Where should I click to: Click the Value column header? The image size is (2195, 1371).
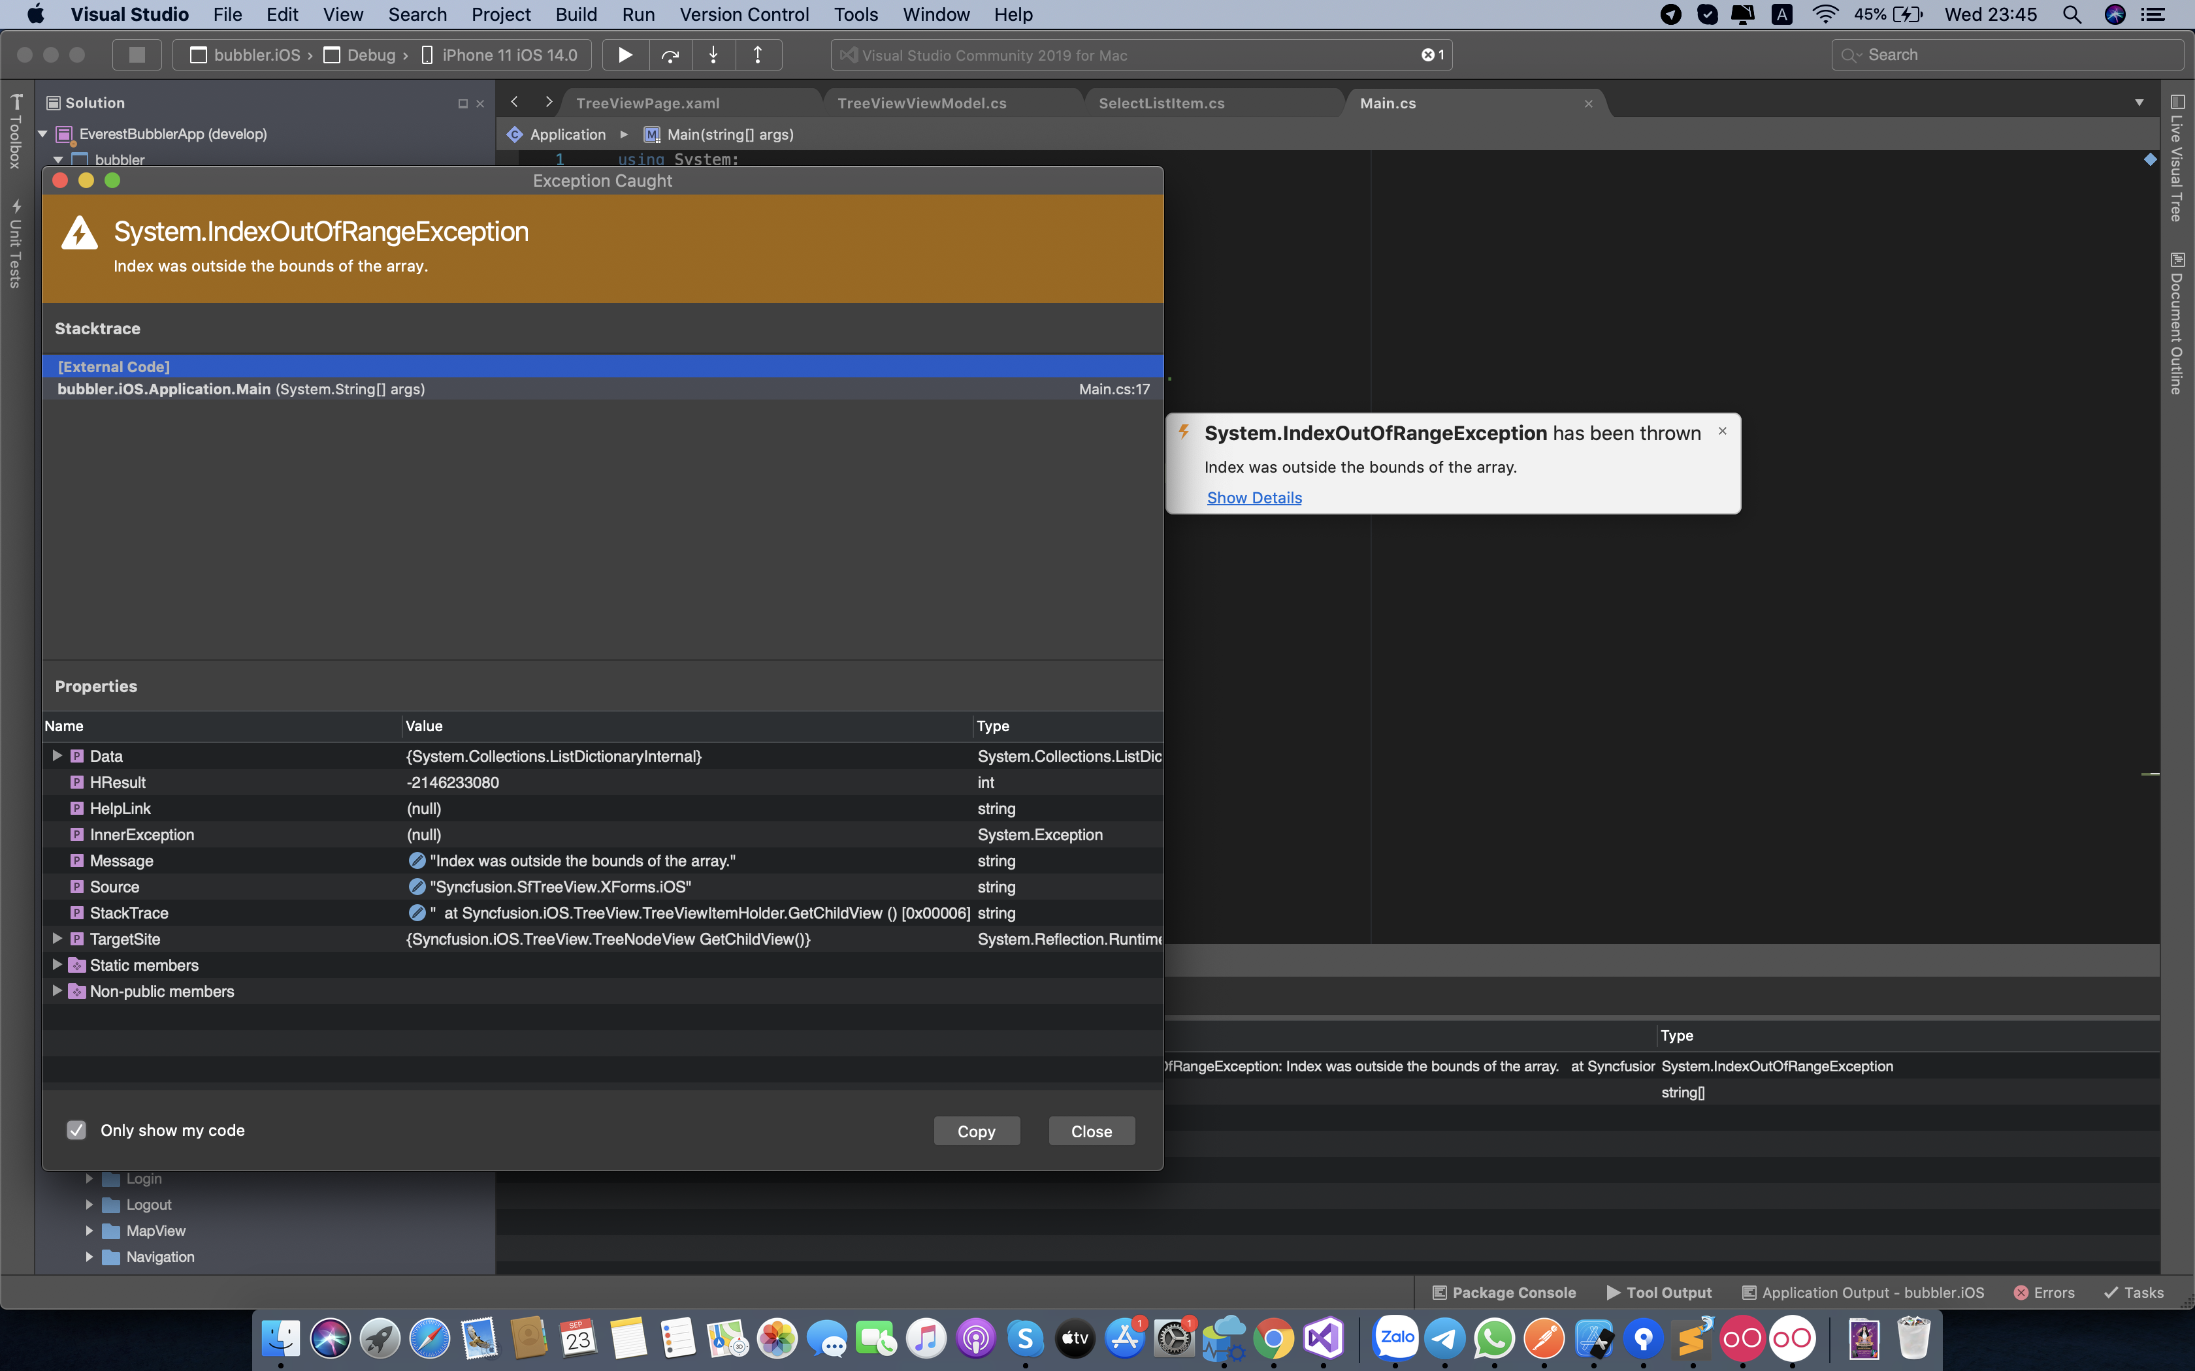687,725
